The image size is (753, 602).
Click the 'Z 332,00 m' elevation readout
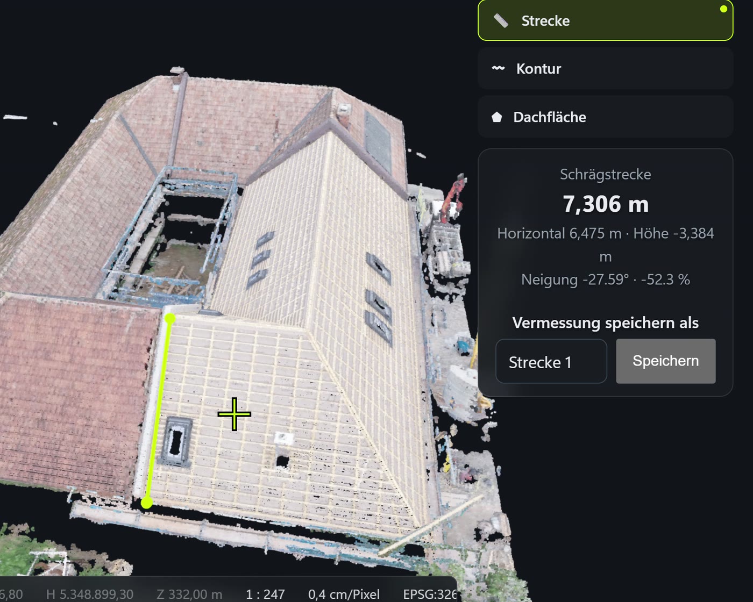189,594
